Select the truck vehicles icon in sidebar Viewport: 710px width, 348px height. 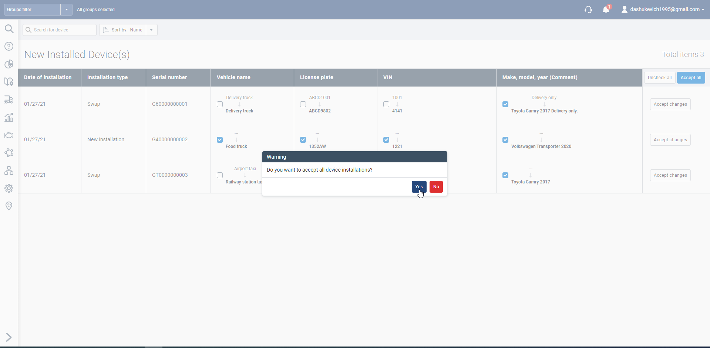(9, 99)
